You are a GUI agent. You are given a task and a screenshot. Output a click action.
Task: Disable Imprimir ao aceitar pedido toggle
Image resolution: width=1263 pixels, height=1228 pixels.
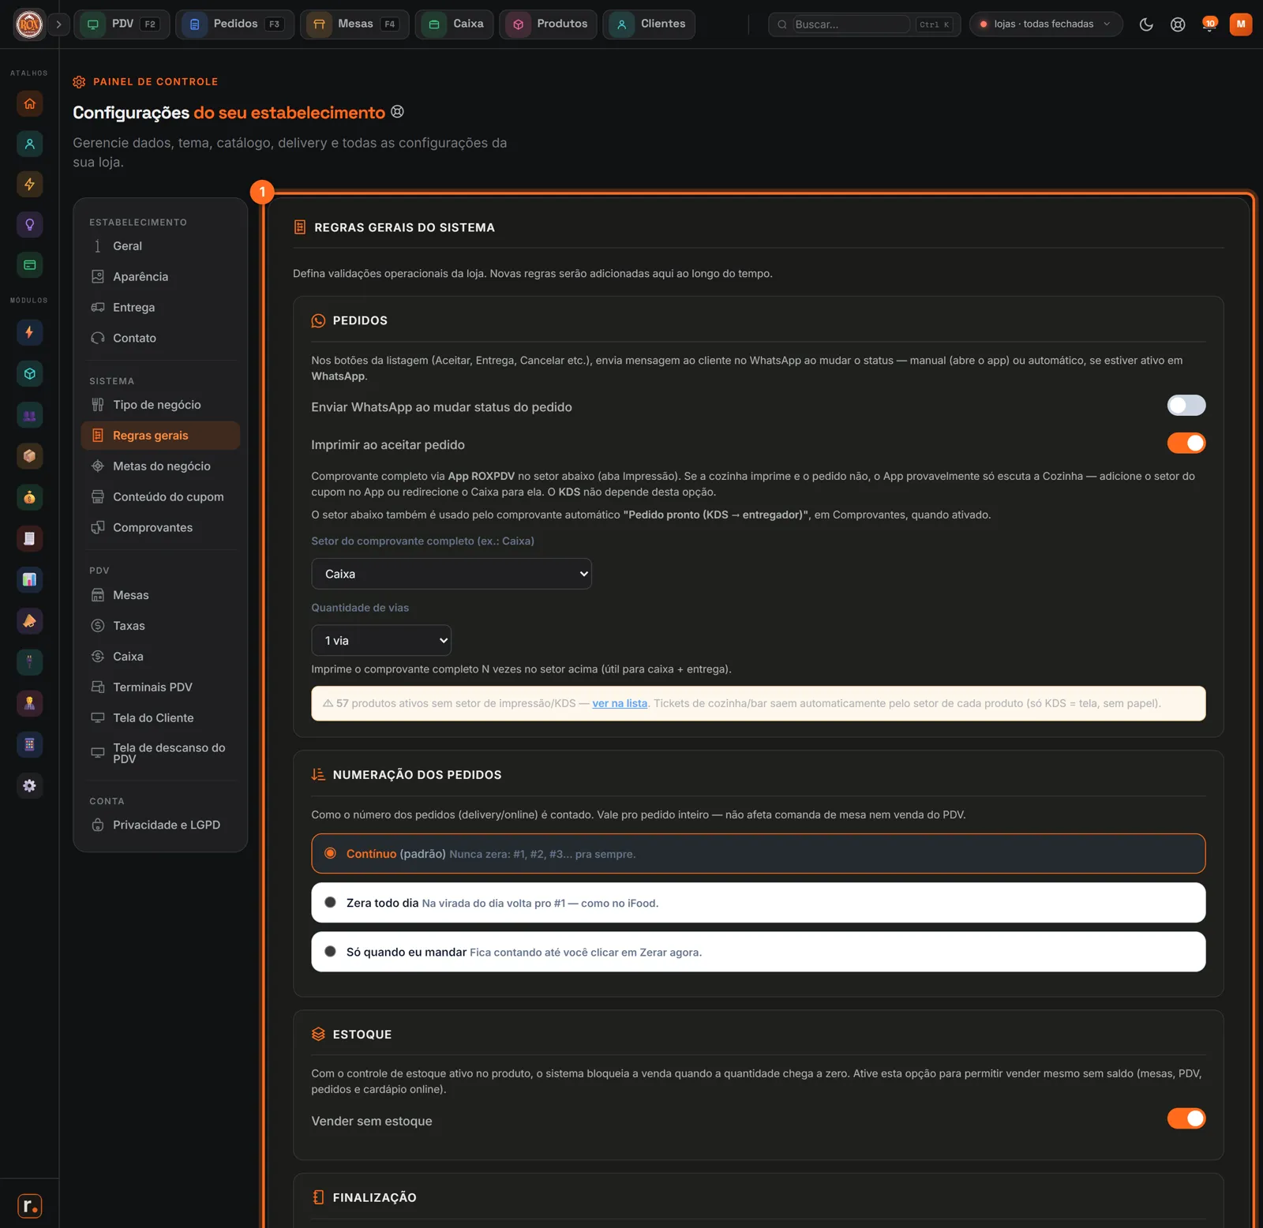tap(1186, 444)
